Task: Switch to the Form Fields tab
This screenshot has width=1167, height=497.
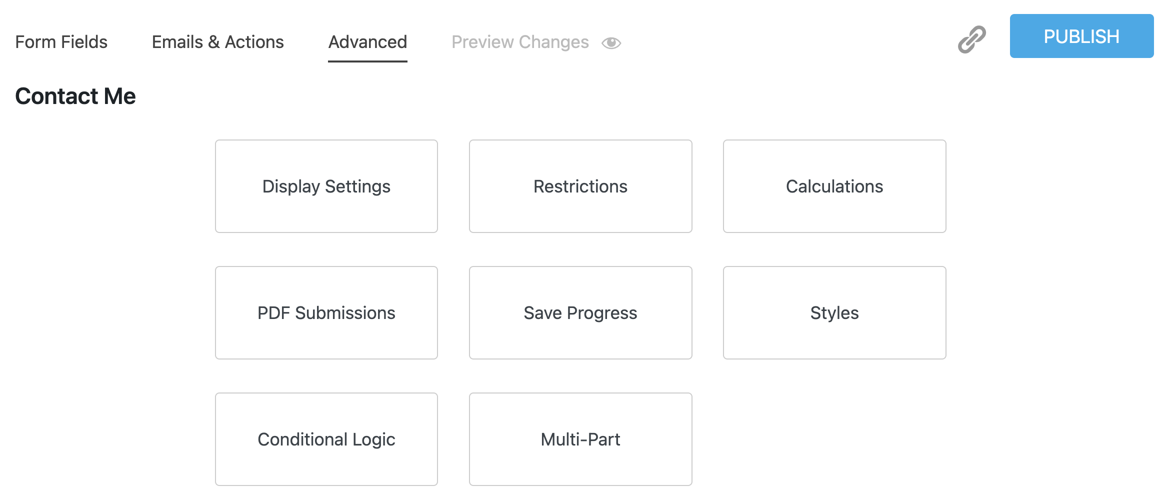Action: 61,42
